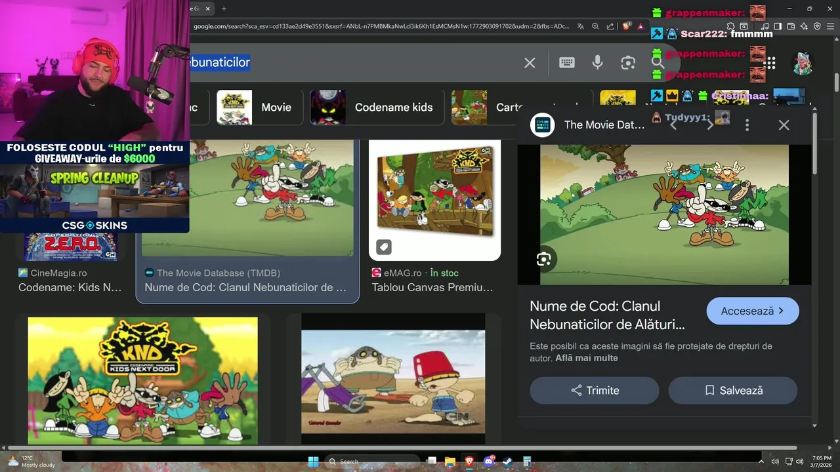This screenshot has height=472, width=840.
Task: Open a new browser tab
Action: (x=224, y=9)
